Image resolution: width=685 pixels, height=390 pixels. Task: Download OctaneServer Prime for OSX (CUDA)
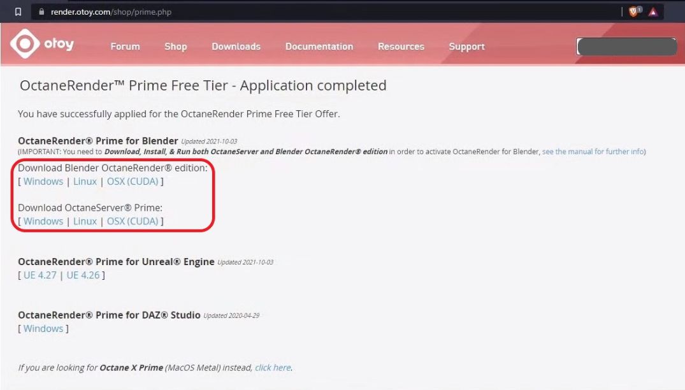click(x=132, y=221)
